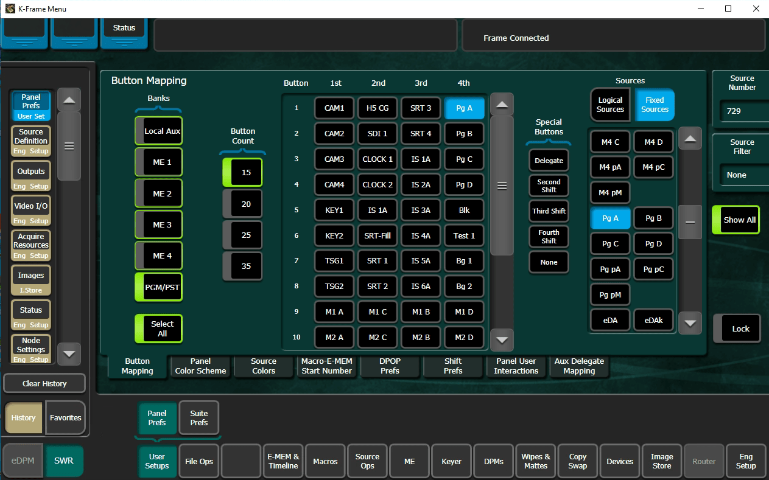
Task: Click the left sidebar down arrow
Action: (69, 353)
